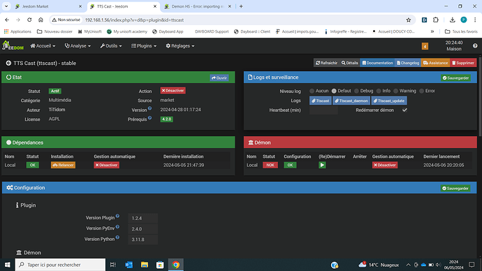Screen dimensions: 482x271
Task: Reload the page with browser refresh icon
Action: tap(29, 20)
